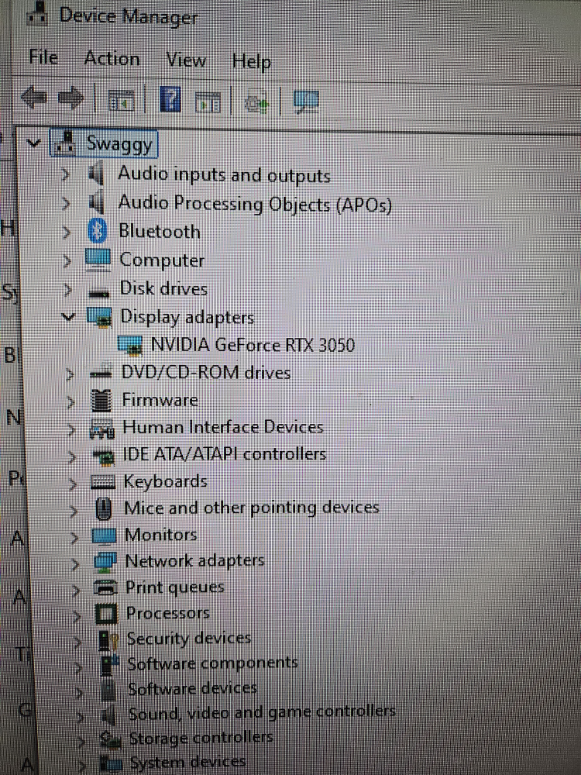Expand the Bluetooth category
Screen dimensions: 581x775
[67, 232]
